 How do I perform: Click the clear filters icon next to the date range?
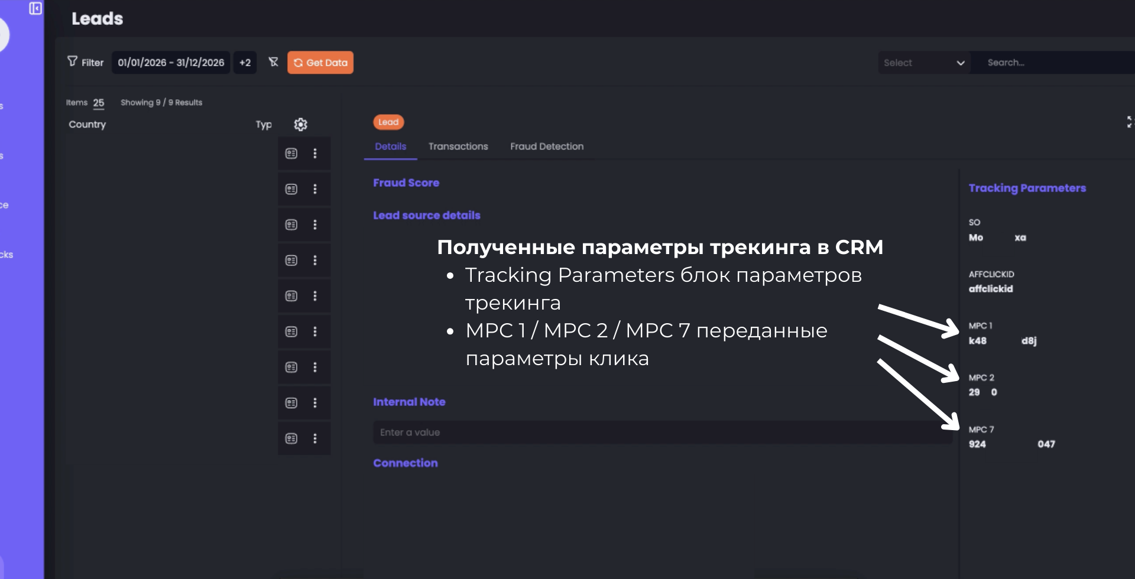[273, 61]
